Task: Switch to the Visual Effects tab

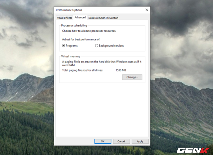Action: [64, 18]
